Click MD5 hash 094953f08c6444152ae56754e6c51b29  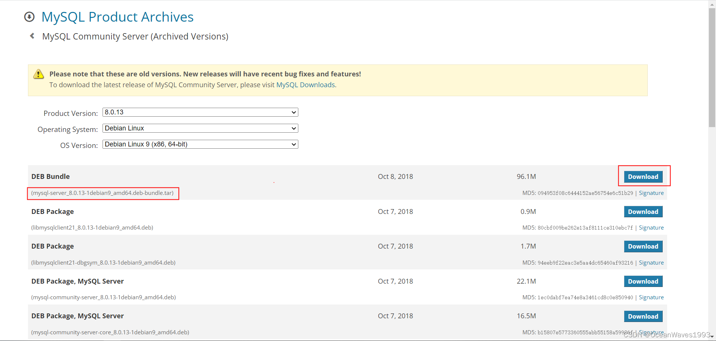[x=585, y=193]
